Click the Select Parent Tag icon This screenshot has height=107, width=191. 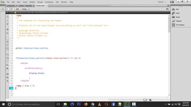coord(7,29)
